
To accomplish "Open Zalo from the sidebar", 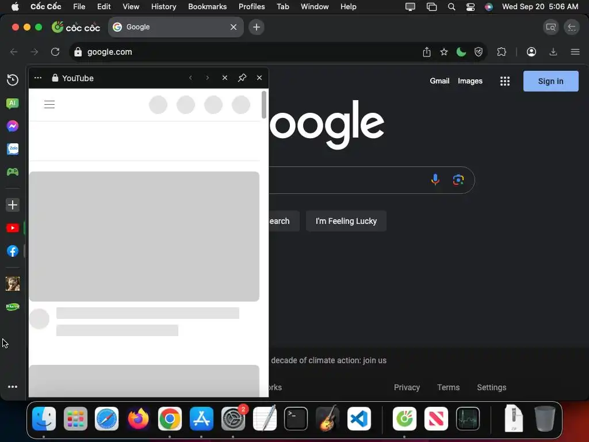I will pos(13,149).
